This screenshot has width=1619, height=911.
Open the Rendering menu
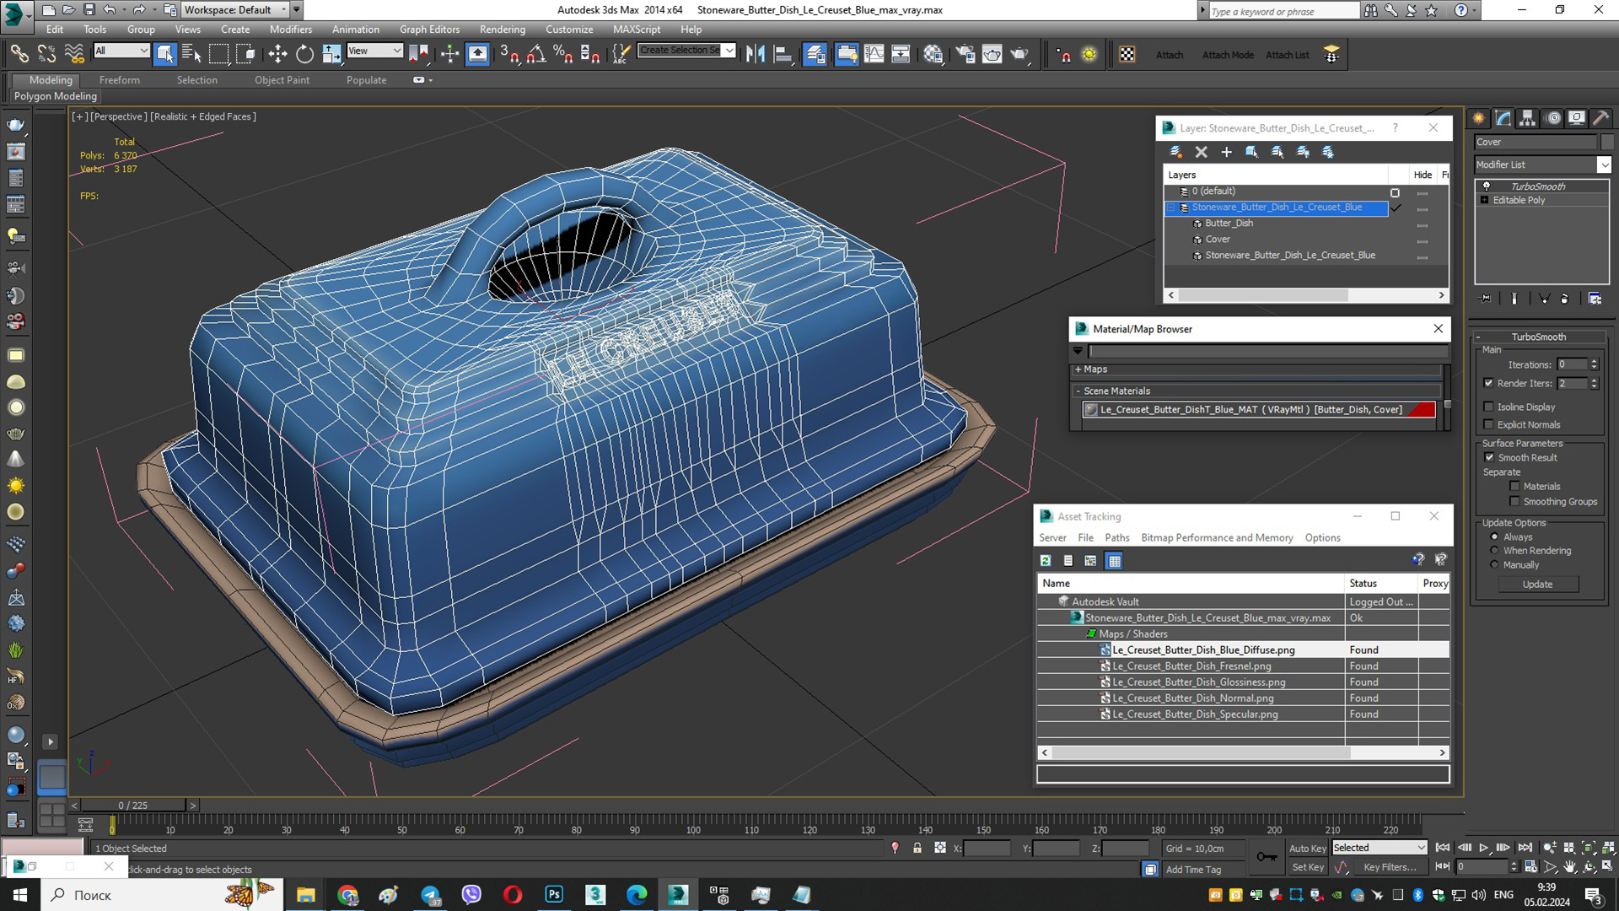click(x=503, y=29)
